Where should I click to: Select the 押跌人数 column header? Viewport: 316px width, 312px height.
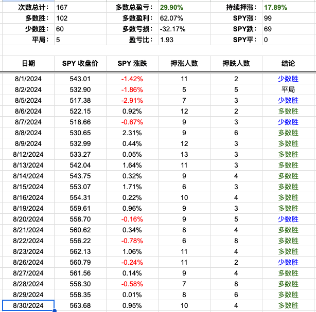[236, 63]
